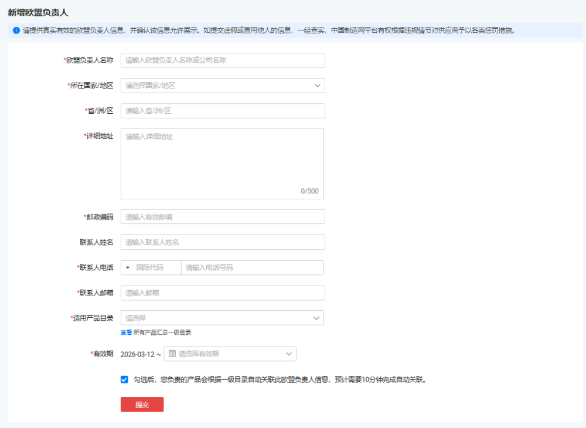
Task: Enable automatic association of EU responsible person info
Action: click(x=124, y=379)
